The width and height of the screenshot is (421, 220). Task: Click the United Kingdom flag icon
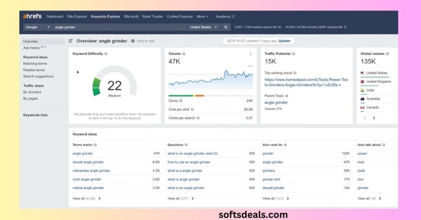pyautogui.click(x=363, y=81)
